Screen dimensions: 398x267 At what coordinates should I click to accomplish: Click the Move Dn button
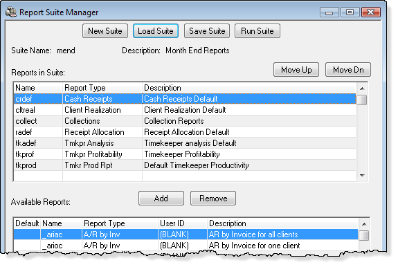click(x=348, y=69)
